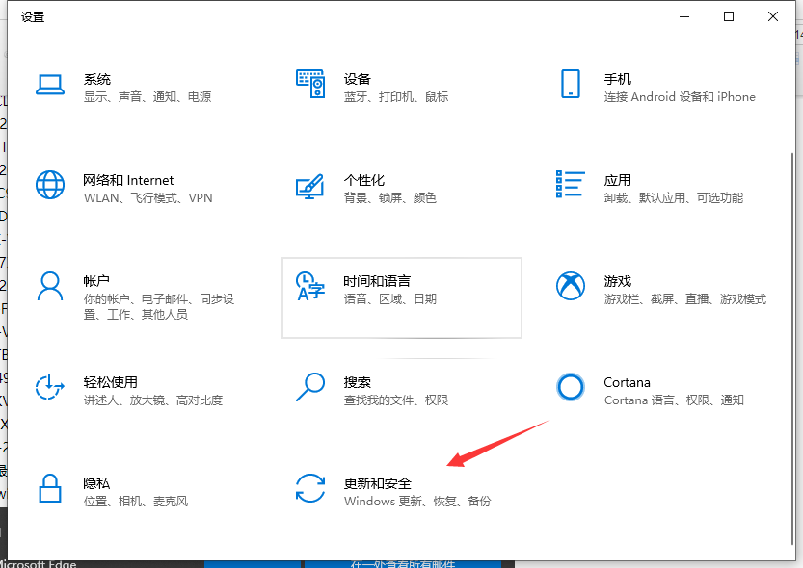This screenshot has height=568, width=803.
Task: Click the 应用 (Apps) list icon
Action: (x=571, y=185)
